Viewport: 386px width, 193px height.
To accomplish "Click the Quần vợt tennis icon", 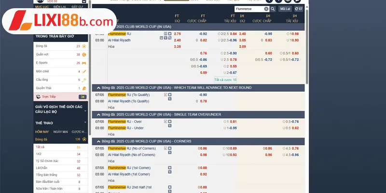I will (84, 55).
